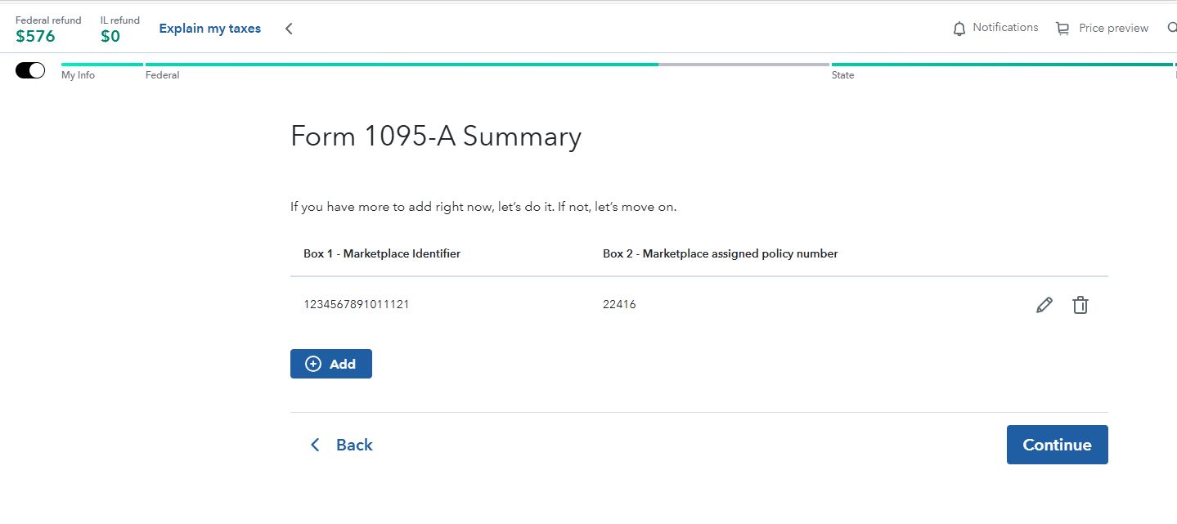This screenshot has width=1177, height=524.
Task: Click the Notifications bell icon
Action: (x=959, y=29)
